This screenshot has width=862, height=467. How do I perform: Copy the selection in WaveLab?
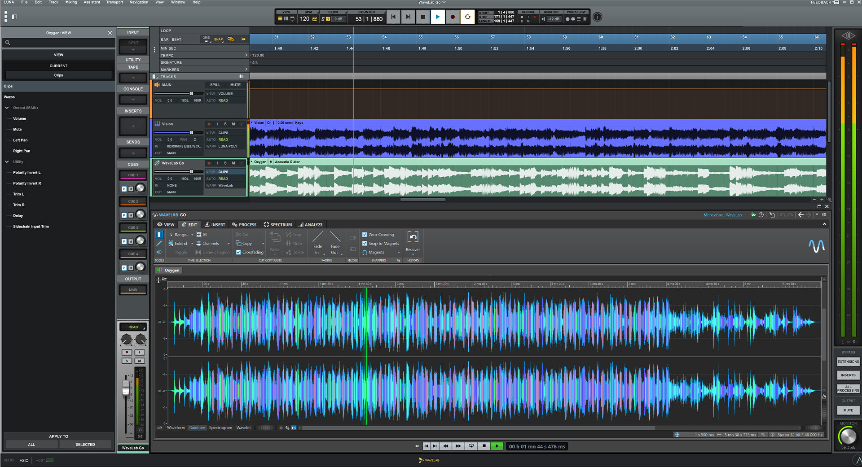point(244,244)
